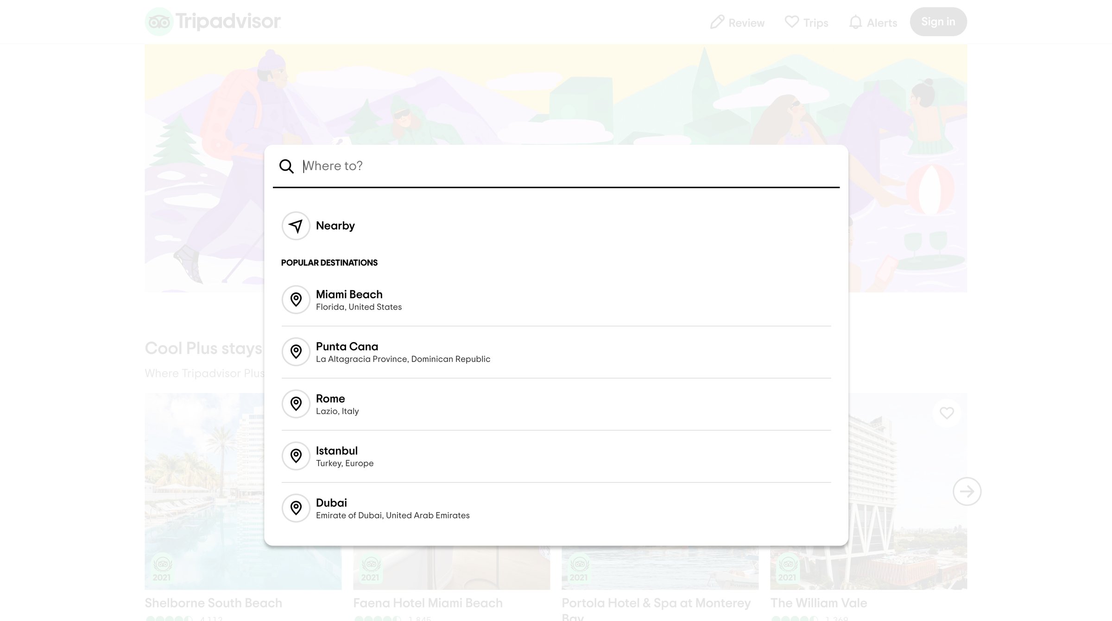Image resolution: width=1112 pixels, height=621 pixels.
Task: Open Trips from the top navigation
Action: pyautogui.click(x=806, y=22)
